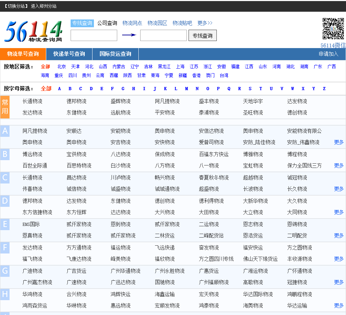This screenshot has height=315, width=346.
Task: Expand 更多 in the B section
Action: pos(339,165)
